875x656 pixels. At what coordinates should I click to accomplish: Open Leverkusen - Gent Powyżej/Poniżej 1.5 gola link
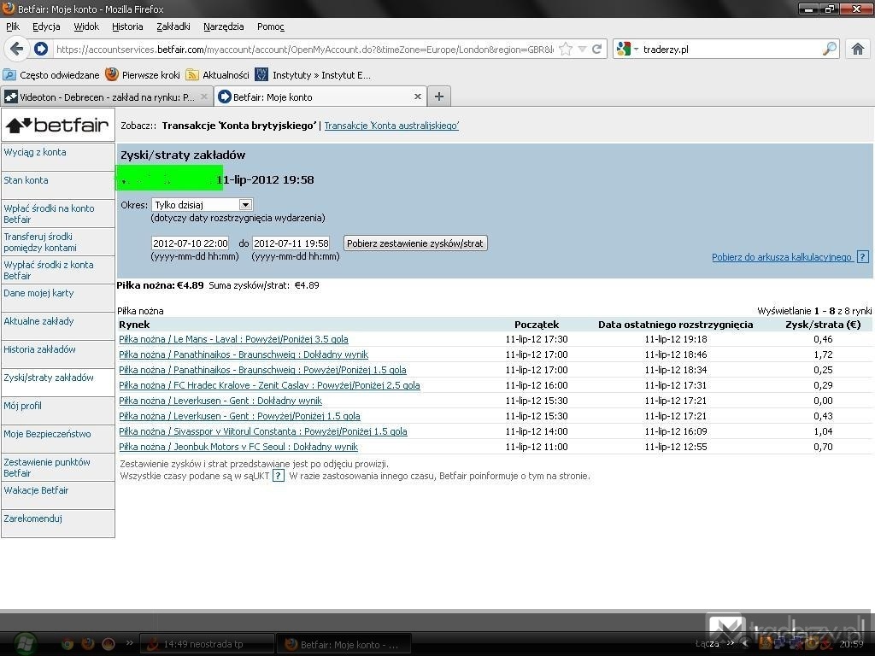click(239, 416)
